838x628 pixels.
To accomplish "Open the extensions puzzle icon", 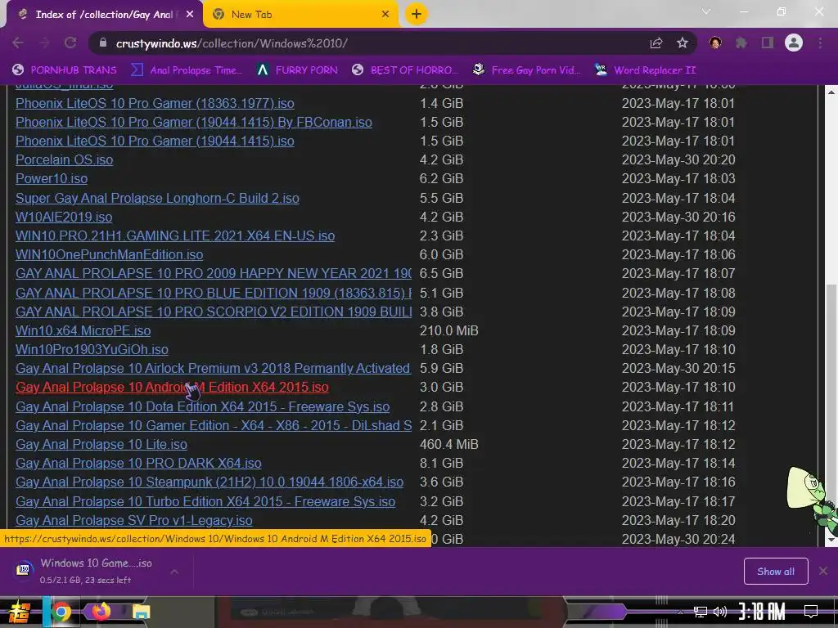I will pyautogui.click(x=741, y=43).
